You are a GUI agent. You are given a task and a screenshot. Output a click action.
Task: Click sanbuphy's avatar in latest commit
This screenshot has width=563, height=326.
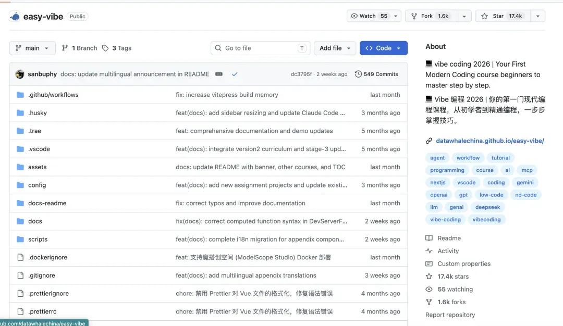(x=20, y=74)
